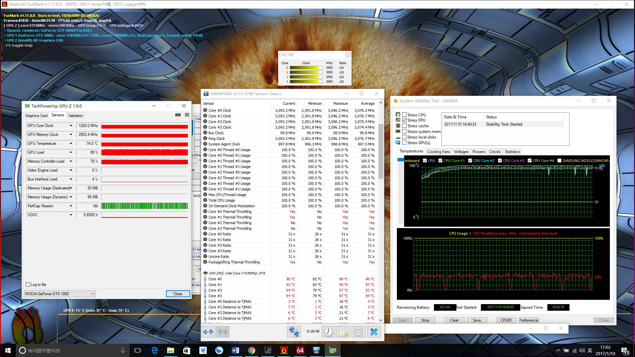The image size is (635, 357).
Task: Click GPU-Z screenshot camera icon
Action: click(x=178, y=115)
